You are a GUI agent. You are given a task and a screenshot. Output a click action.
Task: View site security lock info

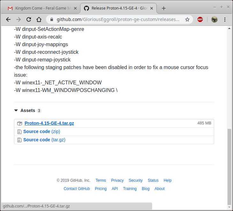52,19
